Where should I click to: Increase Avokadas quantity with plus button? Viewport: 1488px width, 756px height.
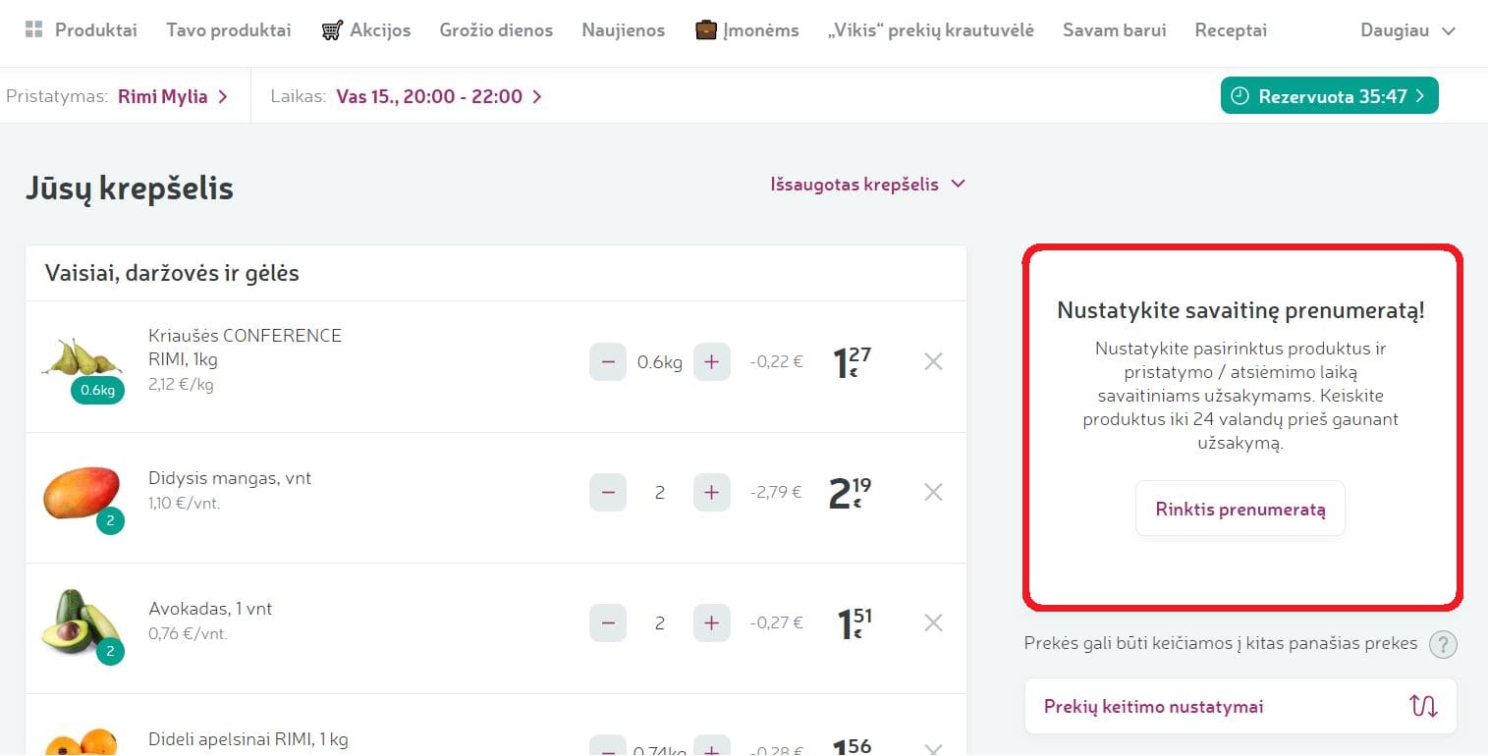point(711,622)
